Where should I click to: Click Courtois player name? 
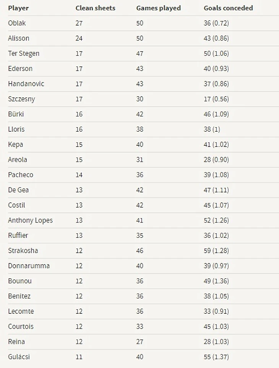21,326
